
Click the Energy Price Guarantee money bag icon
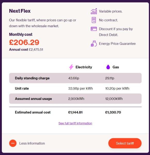point(94,44)
